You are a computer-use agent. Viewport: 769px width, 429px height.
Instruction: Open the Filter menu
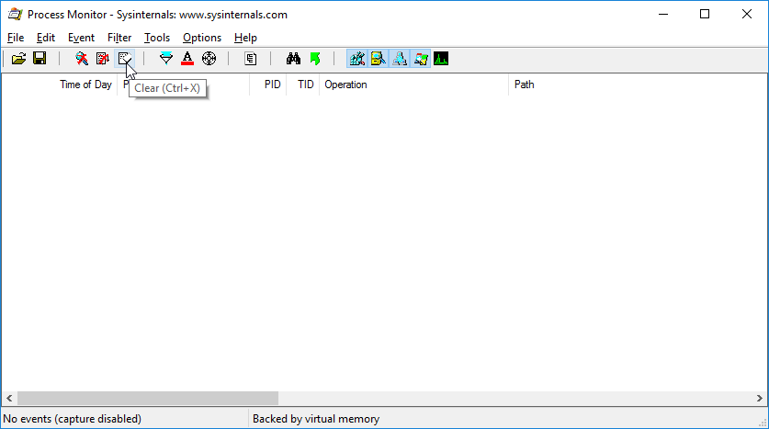point(119,38)
